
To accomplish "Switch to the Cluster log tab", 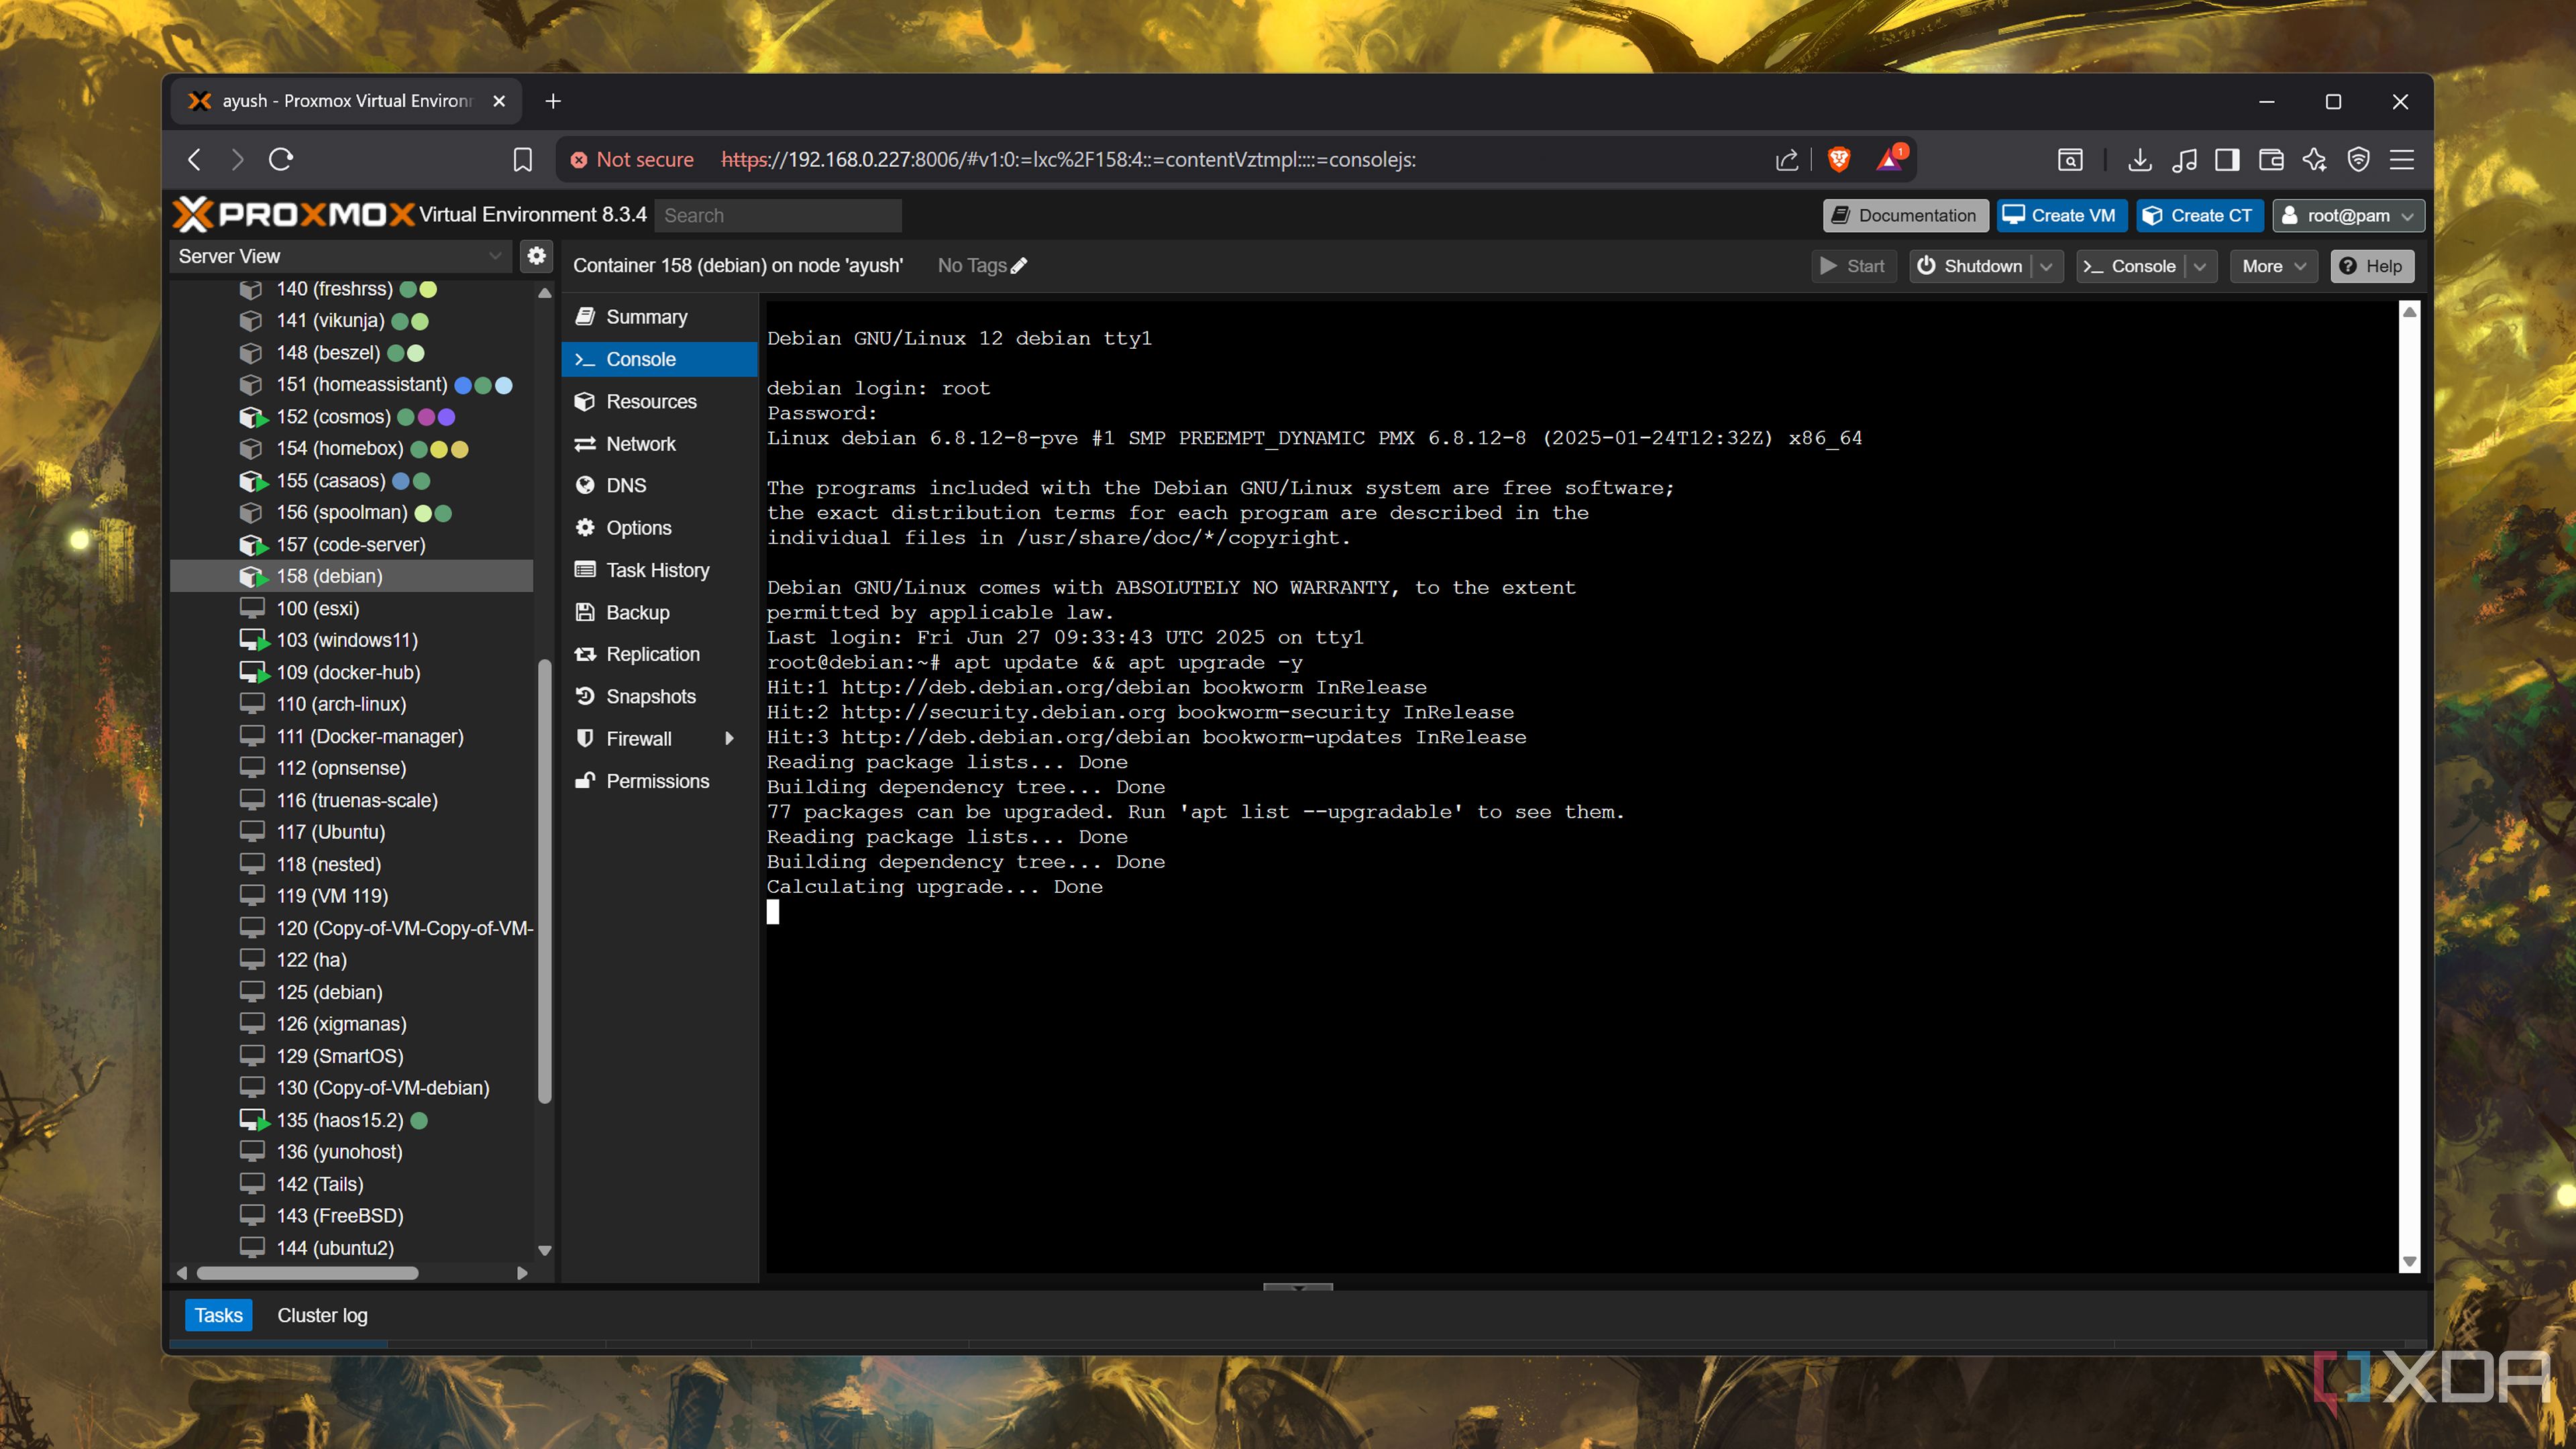I will point(322,1315).
